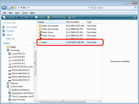Select Local Disk (C:) in the tree
Viewport: 139px width, 104px height.
click(x=19, y=54)
